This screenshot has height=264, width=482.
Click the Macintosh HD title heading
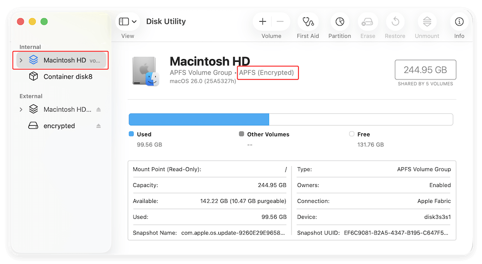tap(210, 61)
